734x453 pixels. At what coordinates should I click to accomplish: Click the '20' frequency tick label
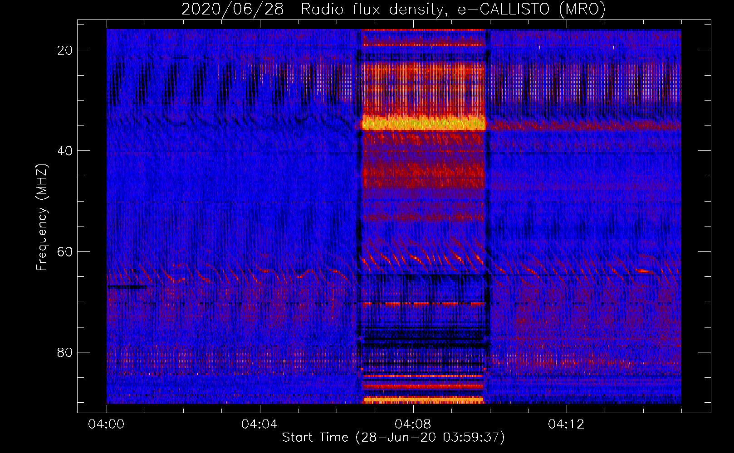(65, 50)
